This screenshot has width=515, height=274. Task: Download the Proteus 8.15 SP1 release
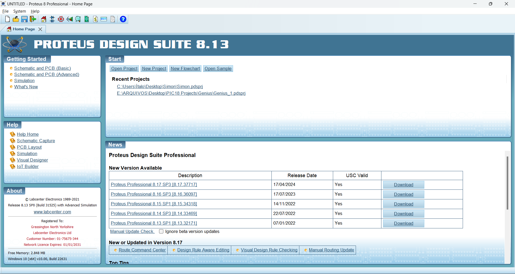coord(403,204)
